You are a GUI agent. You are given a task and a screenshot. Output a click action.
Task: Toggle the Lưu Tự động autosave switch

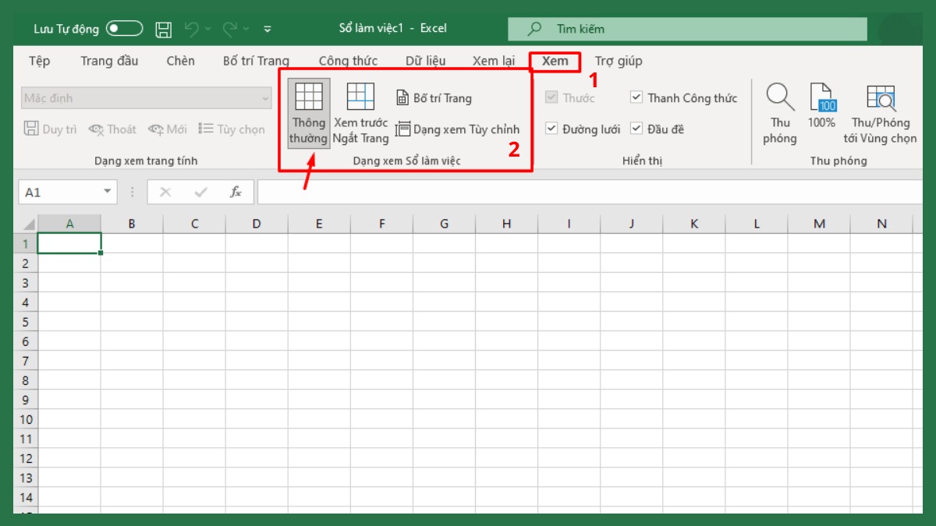123,28
